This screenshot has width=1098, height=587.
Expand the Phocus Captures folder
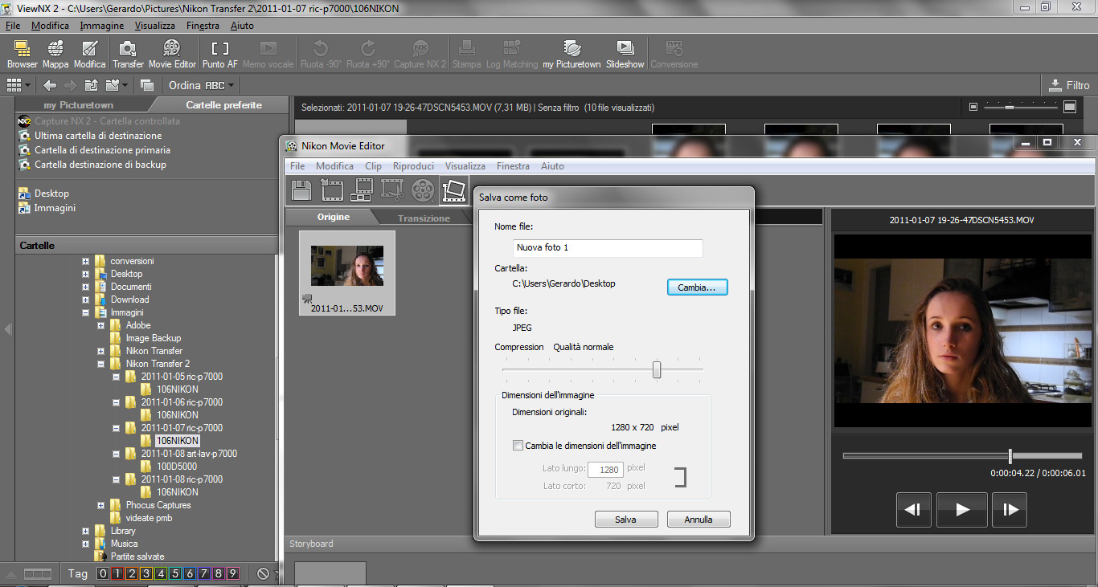[x=101, y=505]
